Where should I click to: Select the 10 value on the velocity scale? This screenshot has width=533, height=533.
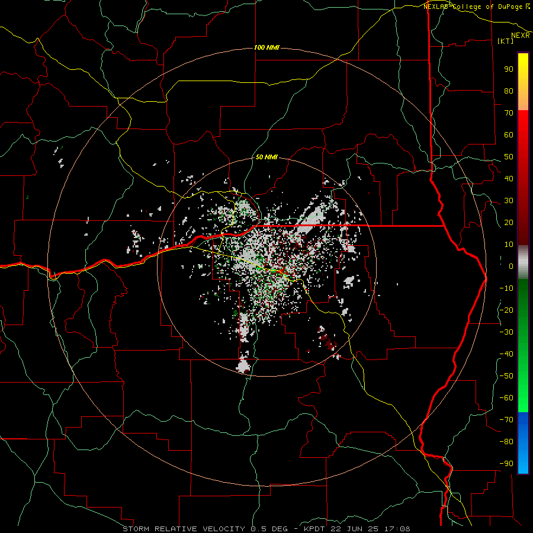pyautogui.click(x=509, y=245)
